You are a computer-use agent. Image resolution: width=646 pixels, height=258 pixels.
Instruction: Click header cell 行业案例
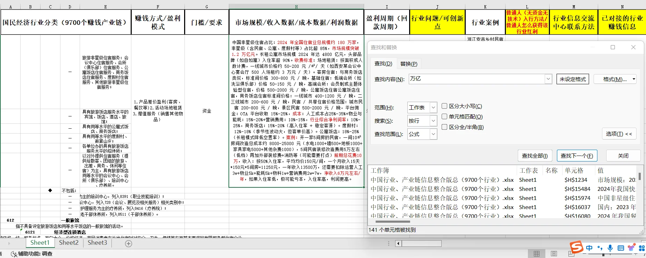pos(485,22)
